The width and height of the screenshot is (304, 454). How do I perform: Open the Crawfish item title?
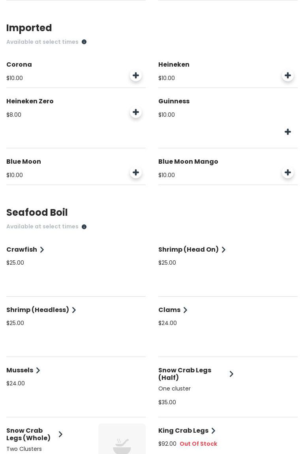point(22,250)
